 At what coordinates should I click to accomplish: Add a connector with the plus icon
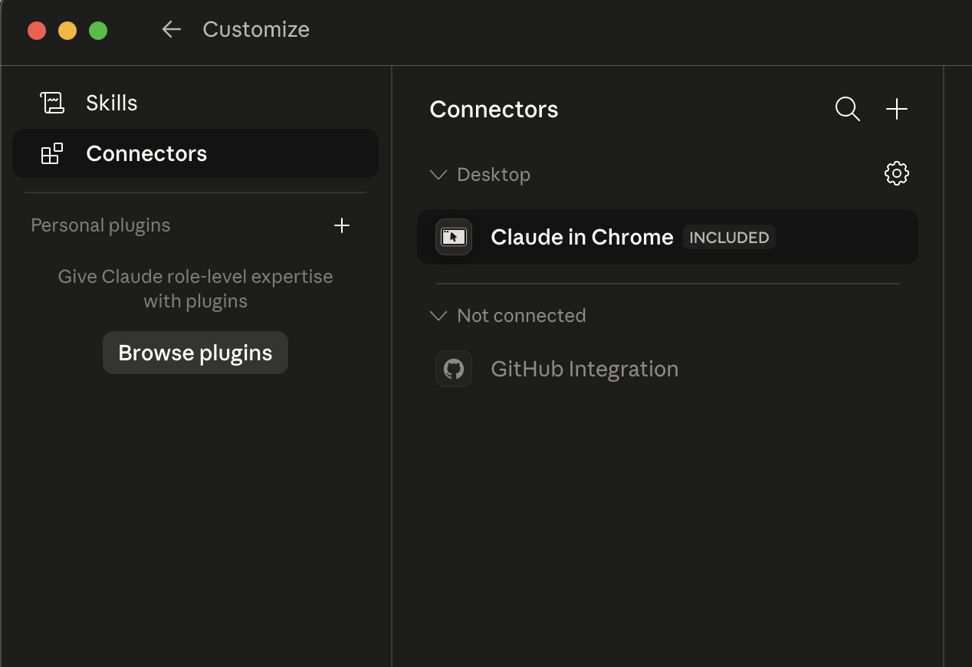[x=897, y=109]
